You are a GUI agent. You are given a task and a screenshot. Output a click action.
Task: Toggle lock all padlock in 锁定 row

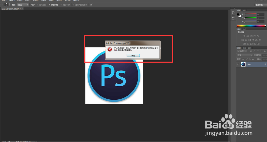coord(253,59)
